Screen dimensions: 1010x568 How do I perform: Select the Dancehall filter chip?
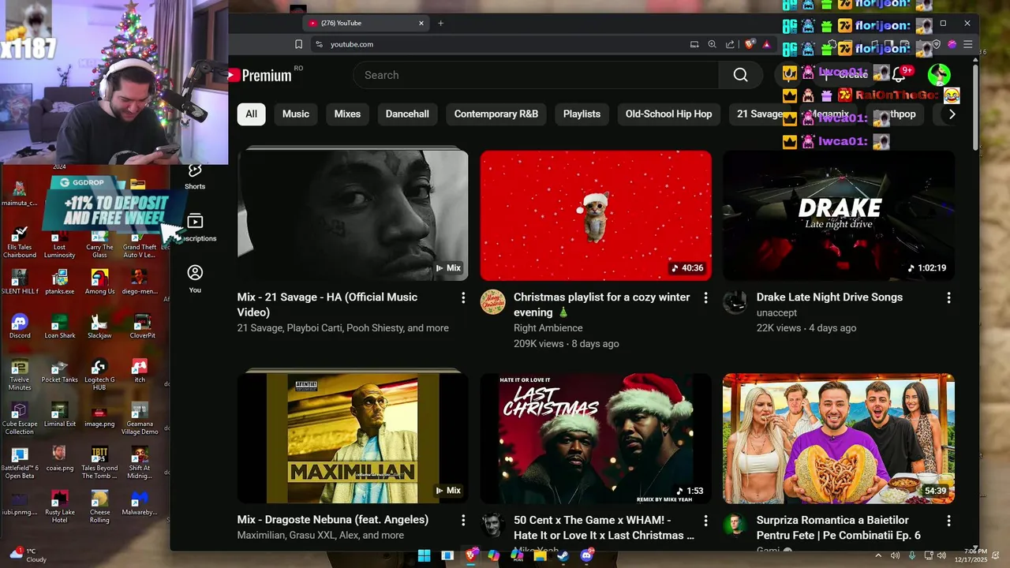407,114
